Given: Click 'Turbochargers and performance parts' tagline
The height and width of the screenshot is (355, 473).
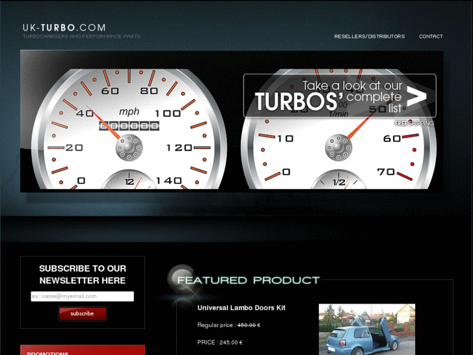Looking at the screenshot, I should (82, 36).
